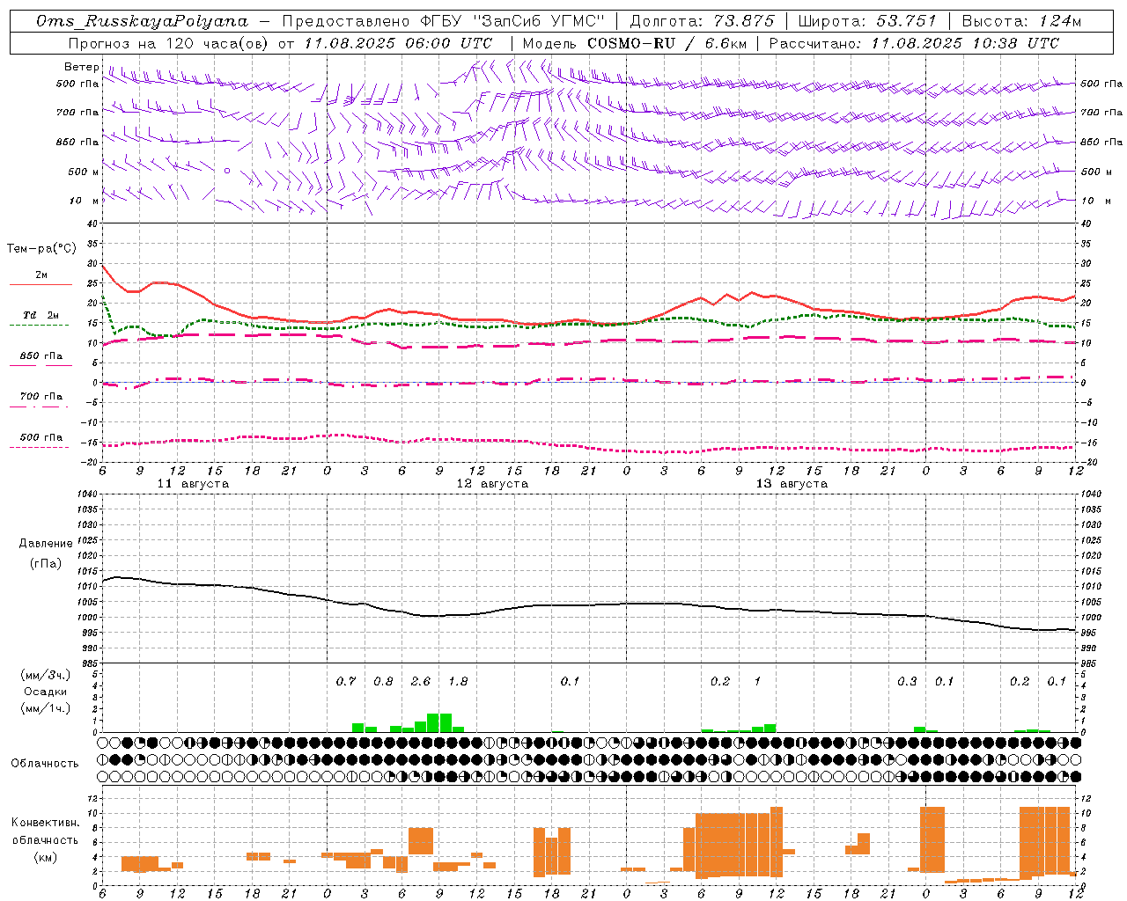The width and height of the screenshot is (1127, 901).
Task: Click the Ветер wind panel label
Action: (x=82, y=67)
